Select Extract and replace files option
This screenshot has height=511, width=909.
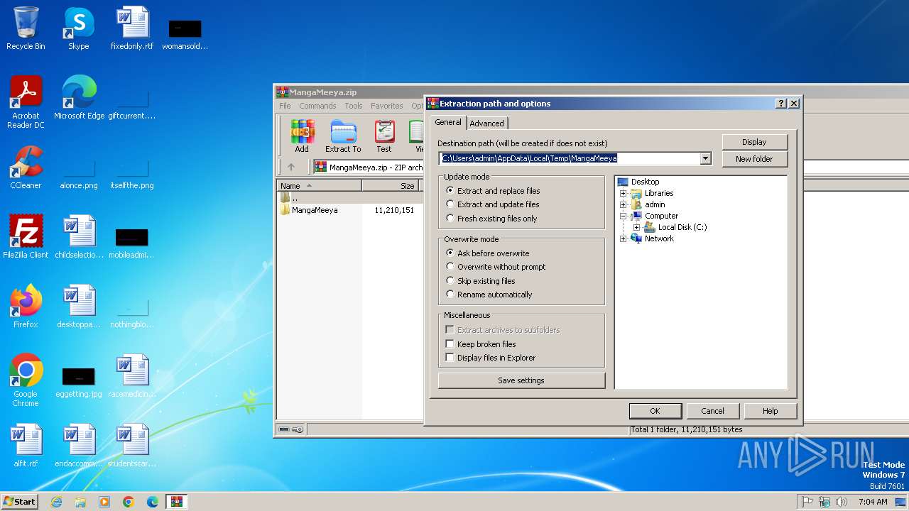[493, 191]
